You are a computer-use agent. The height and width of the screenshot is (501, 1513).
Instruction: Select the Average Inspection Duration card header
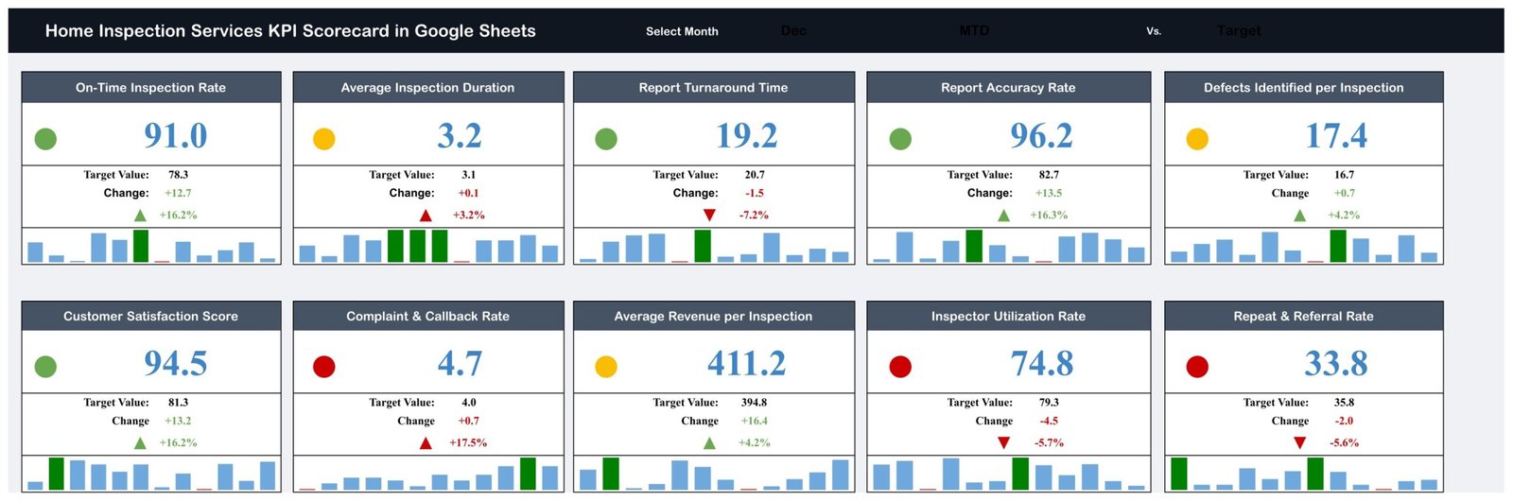(x=428, y=88)
